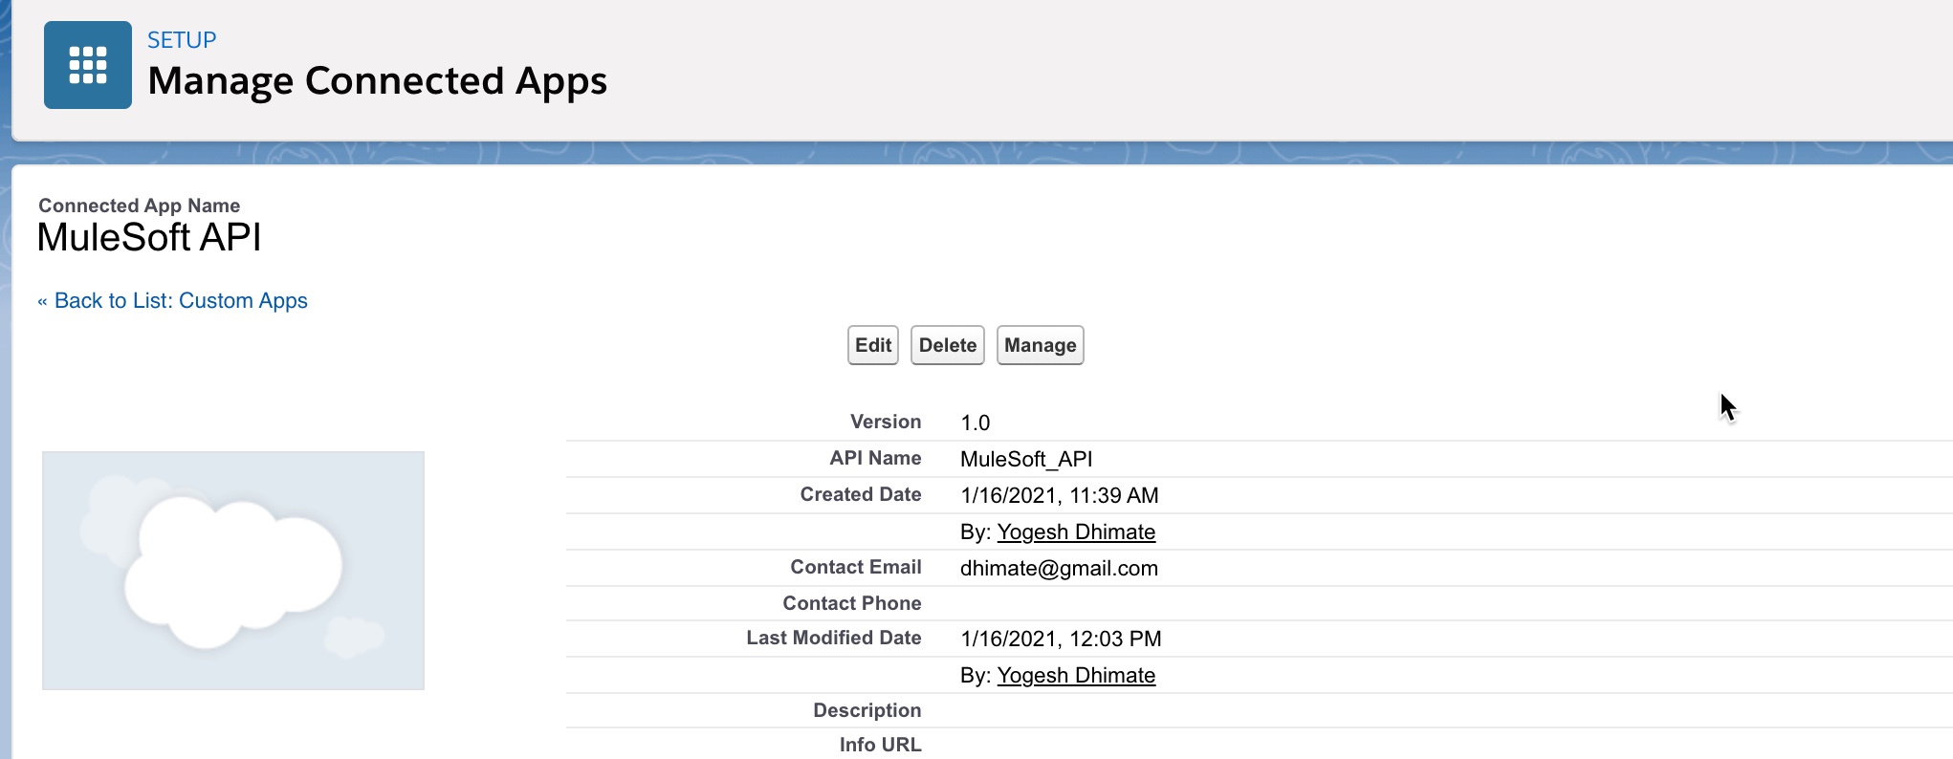
Task: Open Yogesh Dhimate link under Created Date
Action: (x=1076, y=532)
